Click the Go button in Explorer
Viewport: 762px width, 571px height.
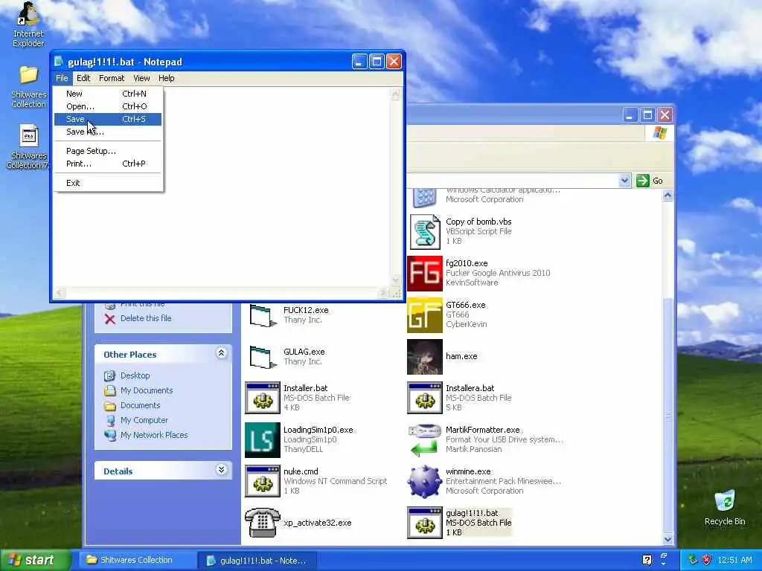tap(650, 181)
